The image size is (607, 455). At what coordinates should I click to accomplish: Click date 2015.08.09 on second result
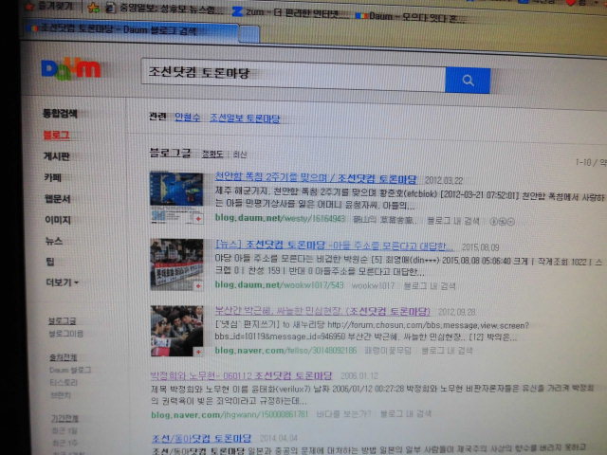click(481, 247)
